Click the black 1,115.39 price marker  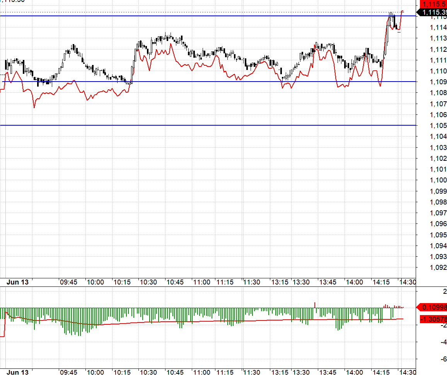coord(434,13)
